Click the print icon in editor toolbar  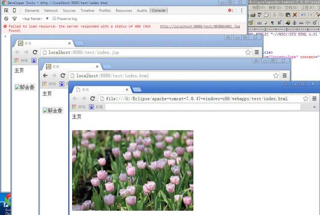pyautogui.click(x=253, y=15)
